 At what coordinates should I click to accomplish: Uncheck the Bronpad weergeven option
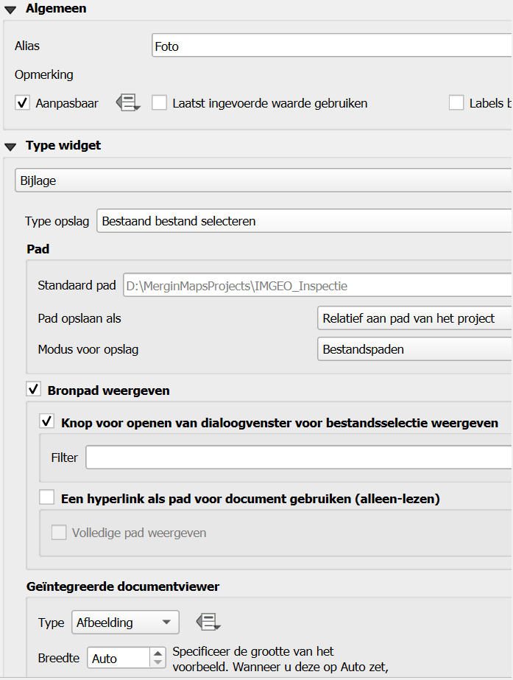click(33, 390)
